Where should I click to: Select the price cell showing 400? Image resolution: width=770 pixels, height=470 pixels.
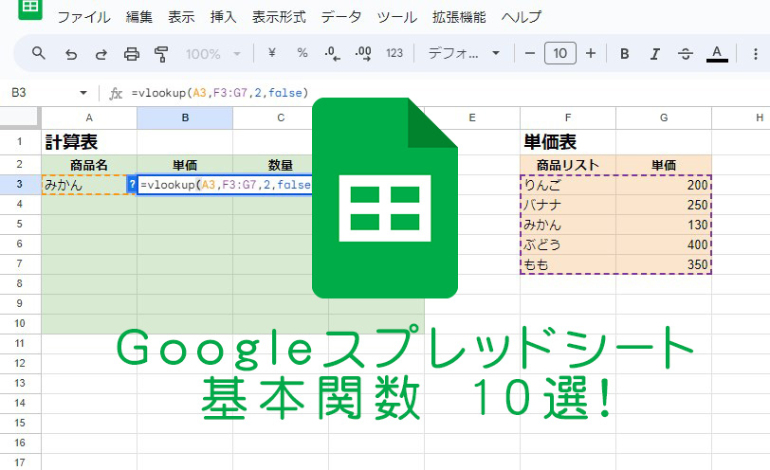[x=664, y=244]
